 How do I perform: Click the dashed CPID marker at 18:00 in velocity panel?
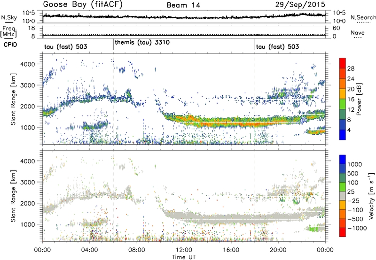click(255, 196)
